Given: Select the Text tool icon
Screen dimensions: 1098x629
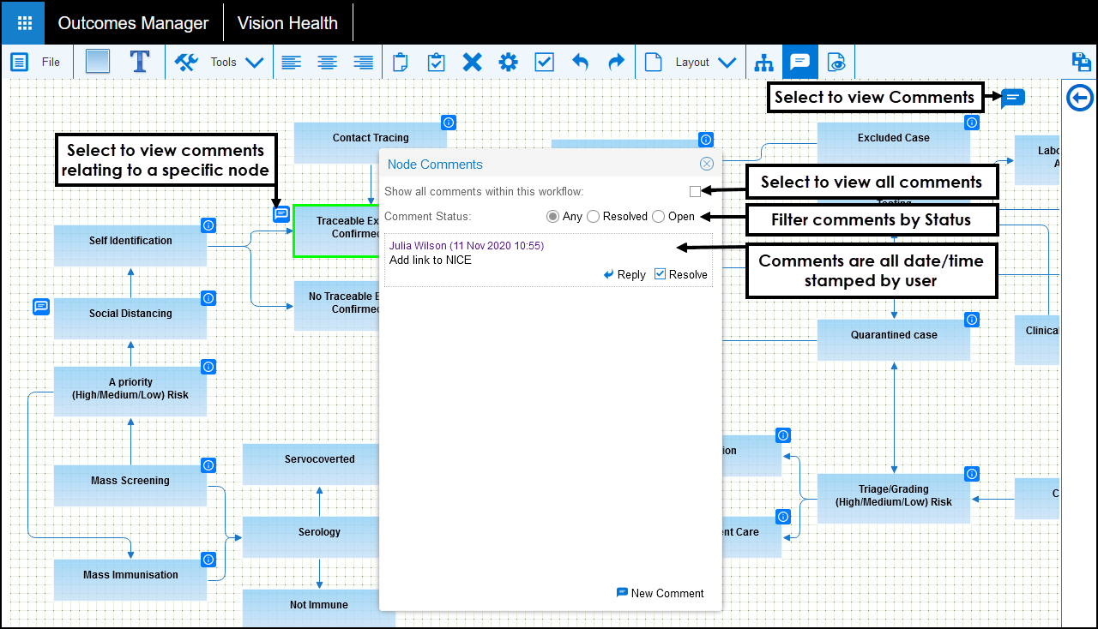Looking at the screenshot, I should pos(140,62).
